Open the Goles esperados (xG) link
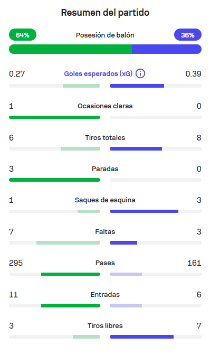The width and height of the screenshot is (210, 355). [x=98, y=73]
